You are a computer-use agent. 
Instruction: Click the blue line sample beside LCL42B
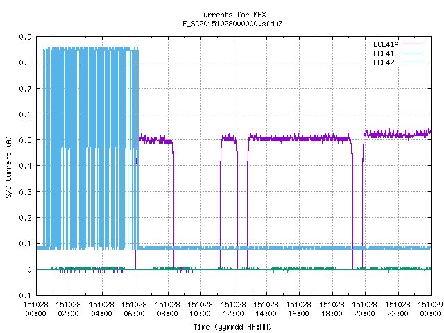click(413, 62)
